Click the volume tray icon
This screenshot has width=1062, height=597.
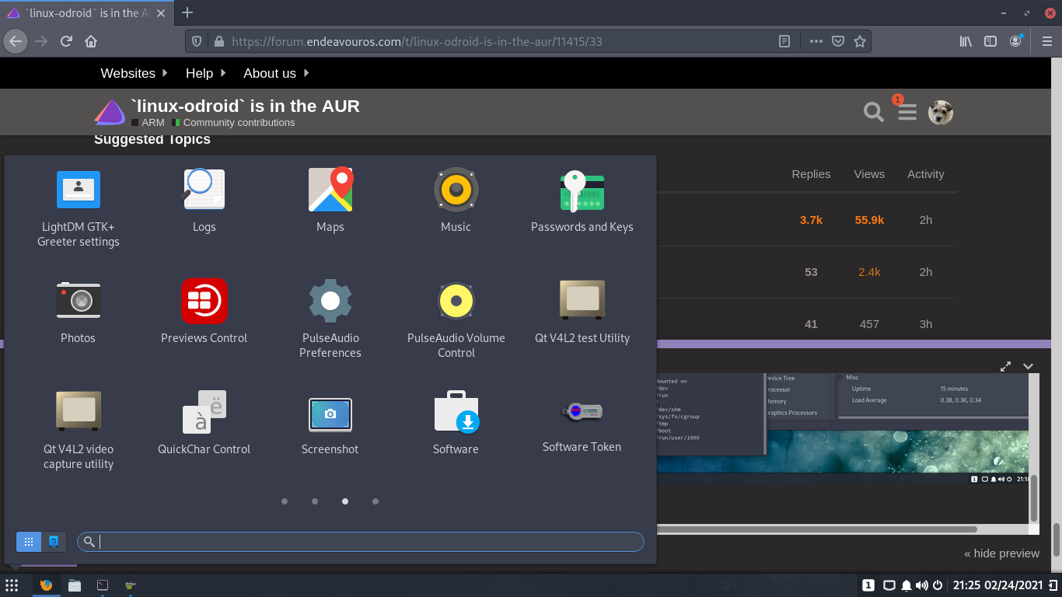point(922,585)
